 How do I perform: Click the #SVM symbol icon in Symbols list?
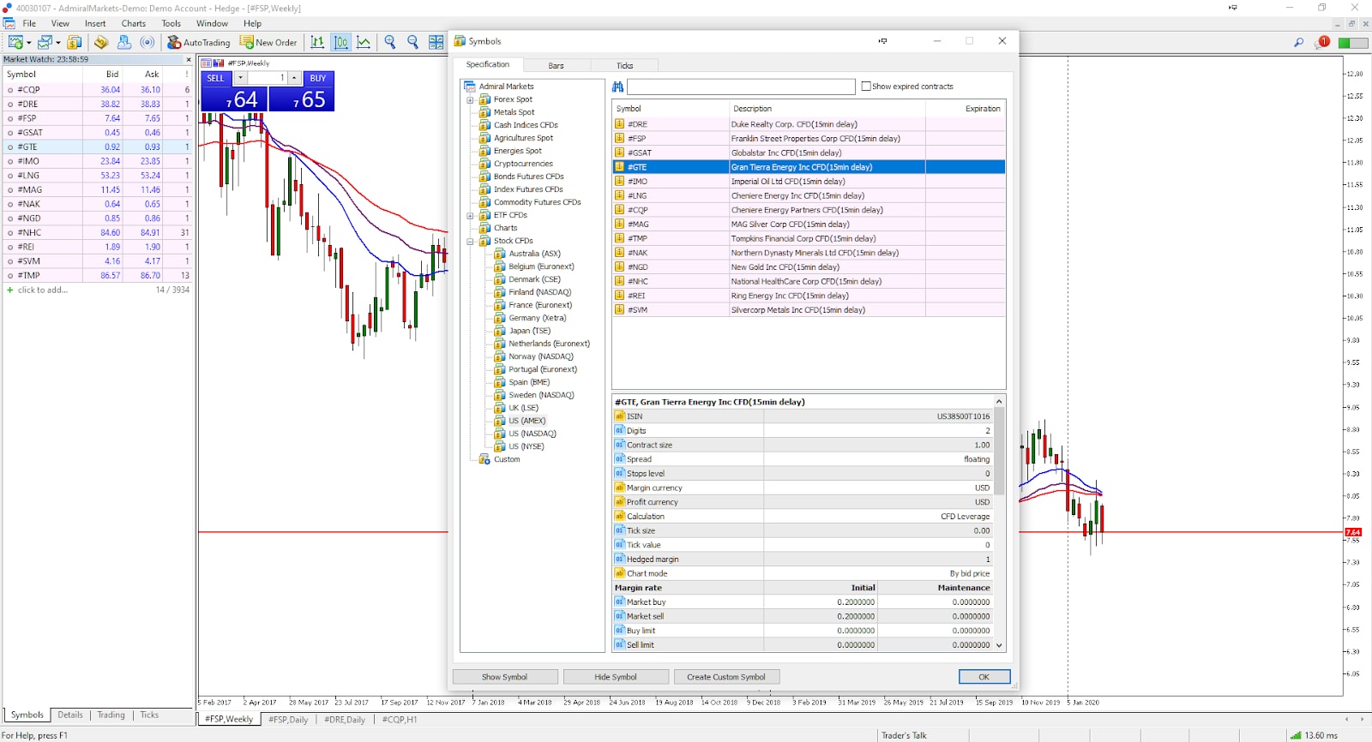619,310
